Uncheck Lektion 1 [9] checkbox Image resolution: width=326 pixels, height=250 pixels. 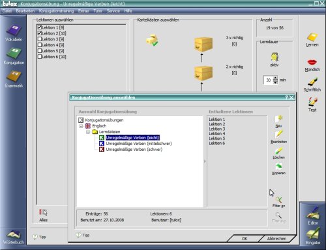coord(40,27)
